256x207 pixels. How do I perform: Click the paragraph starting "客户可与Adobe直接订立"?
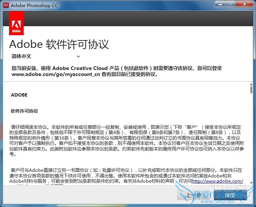coord(126,177)
